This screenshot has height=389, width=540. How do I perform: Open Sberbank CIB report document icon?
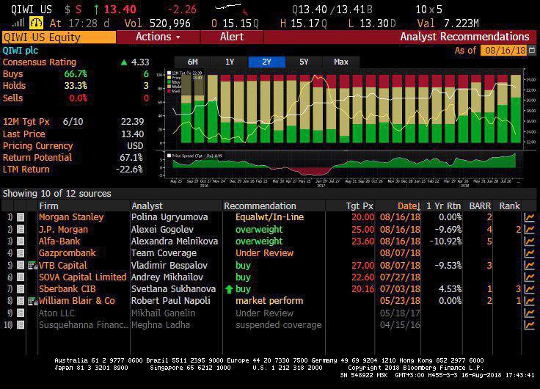click(21, 288)
